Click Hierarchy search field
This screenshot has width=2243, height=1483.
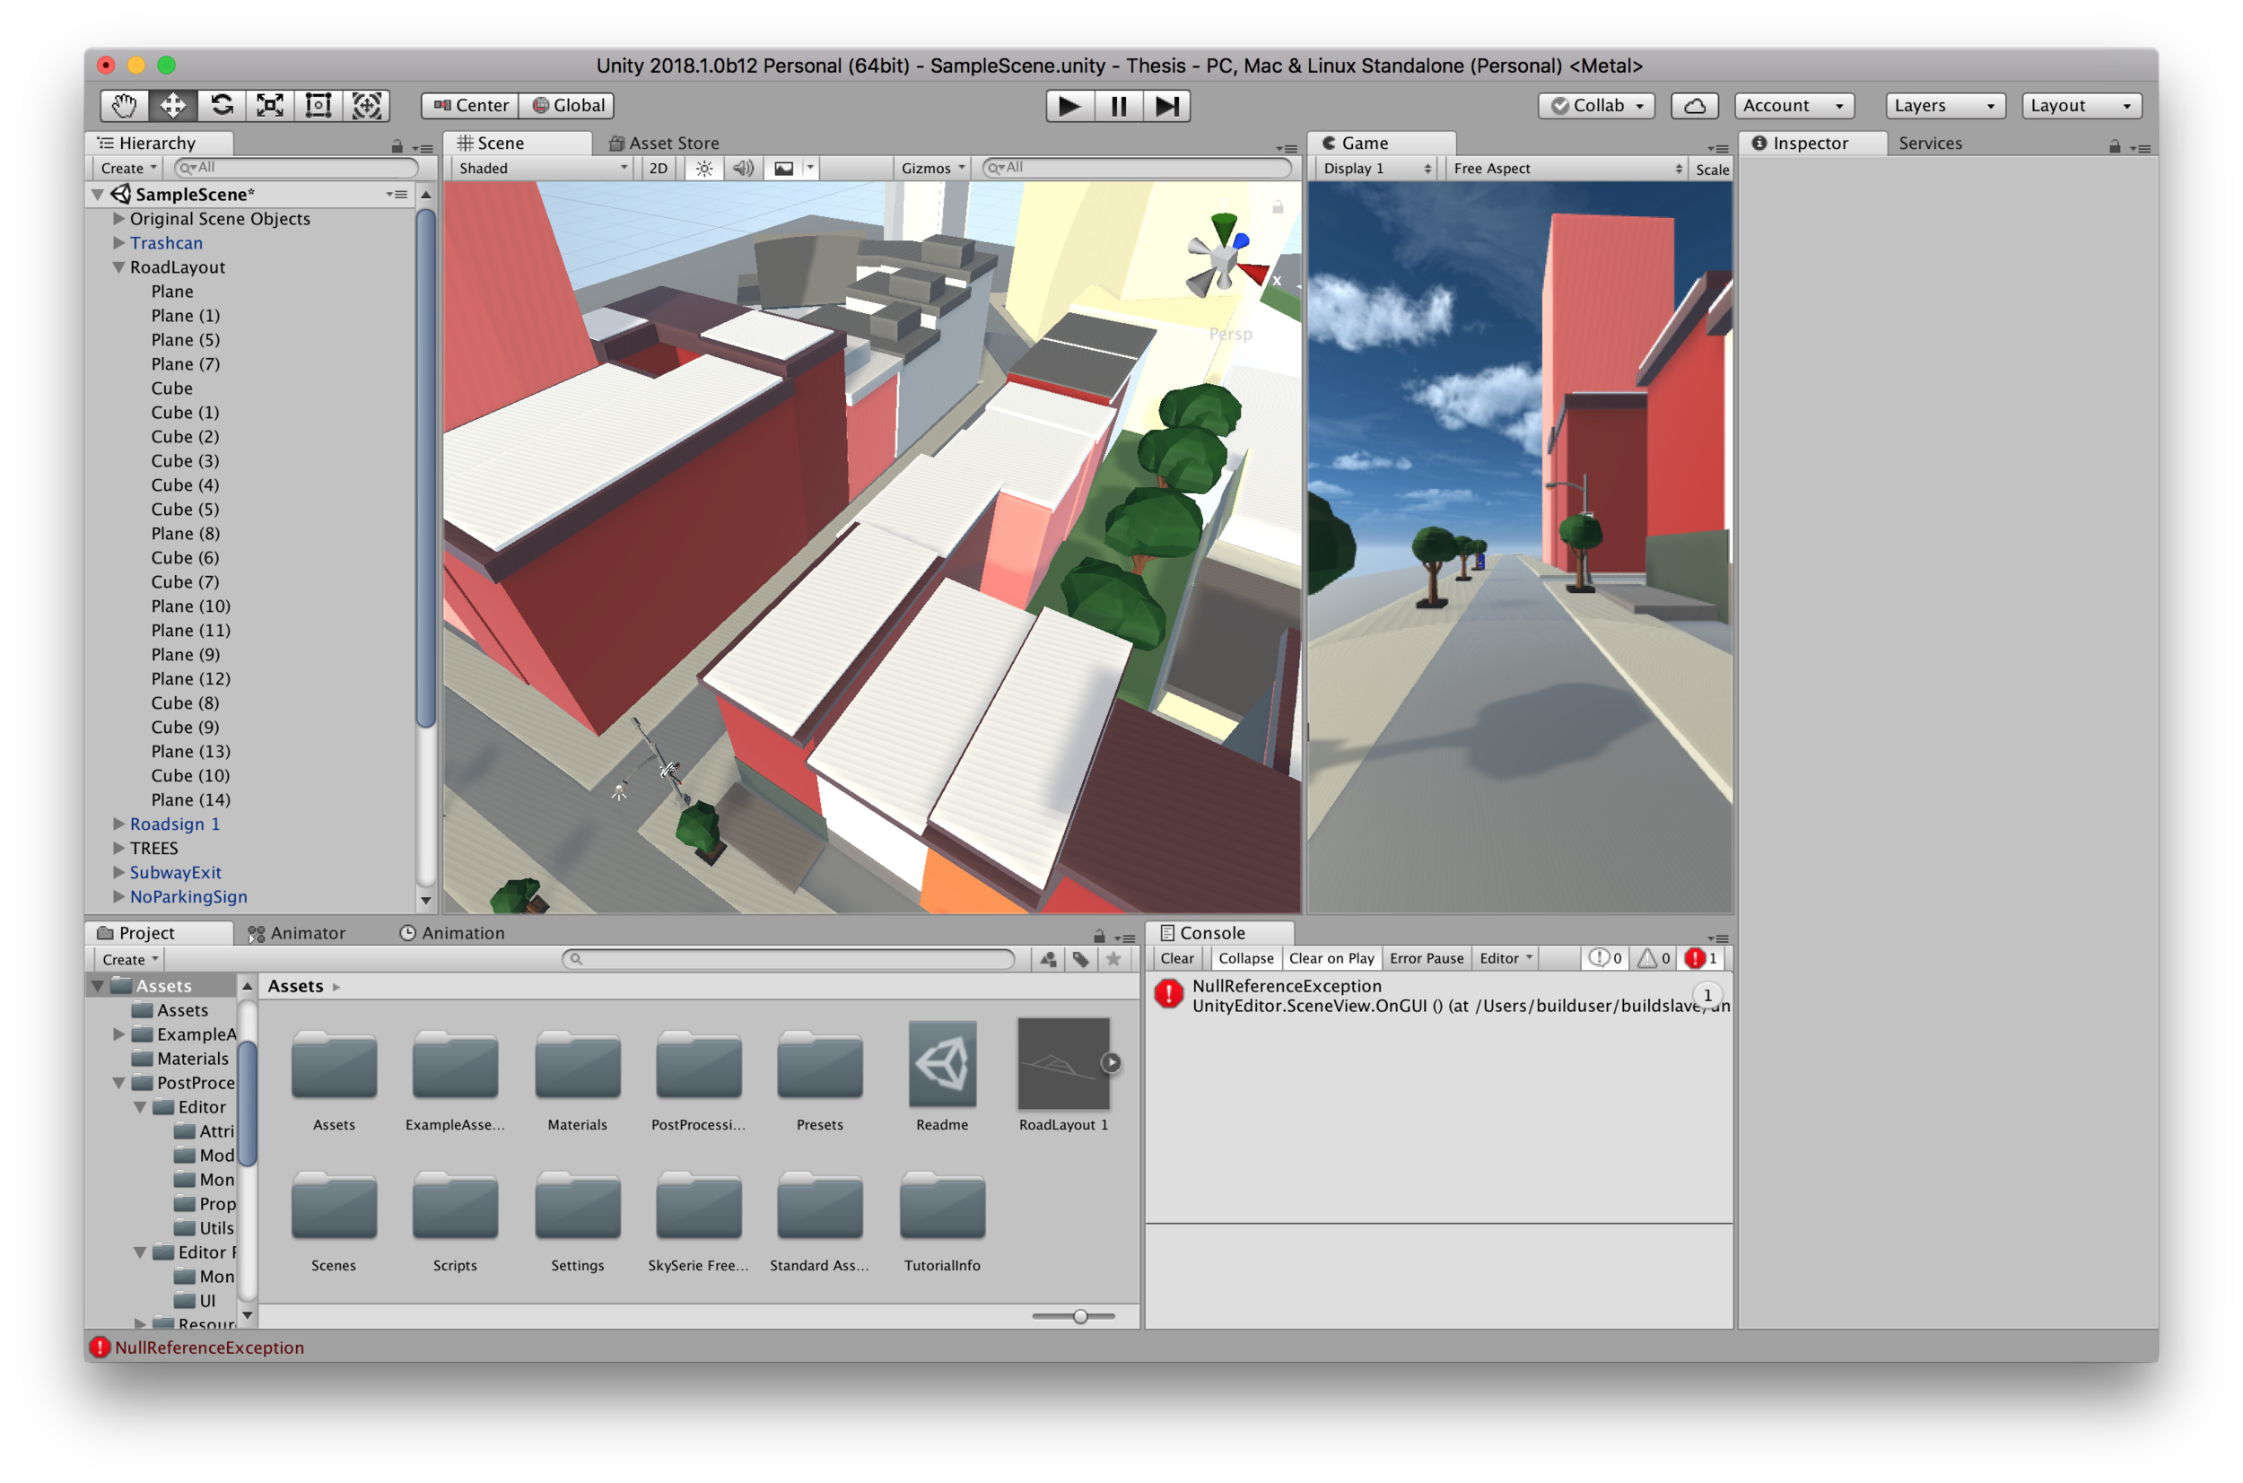click(x=296, y=168)
